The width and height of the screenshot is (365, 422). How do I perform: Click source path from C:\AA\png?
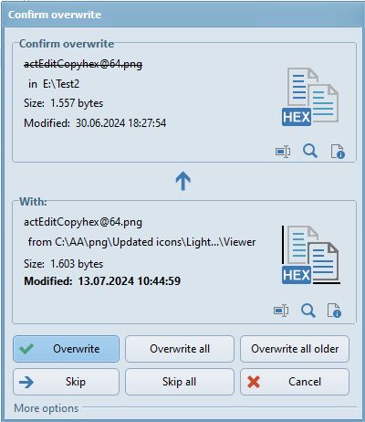click(141, 242)
